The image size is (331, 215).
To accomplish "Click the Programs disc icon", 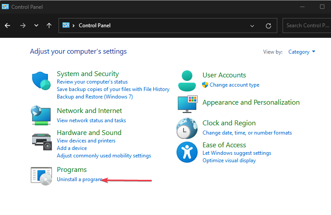I will tap(41, 176).
